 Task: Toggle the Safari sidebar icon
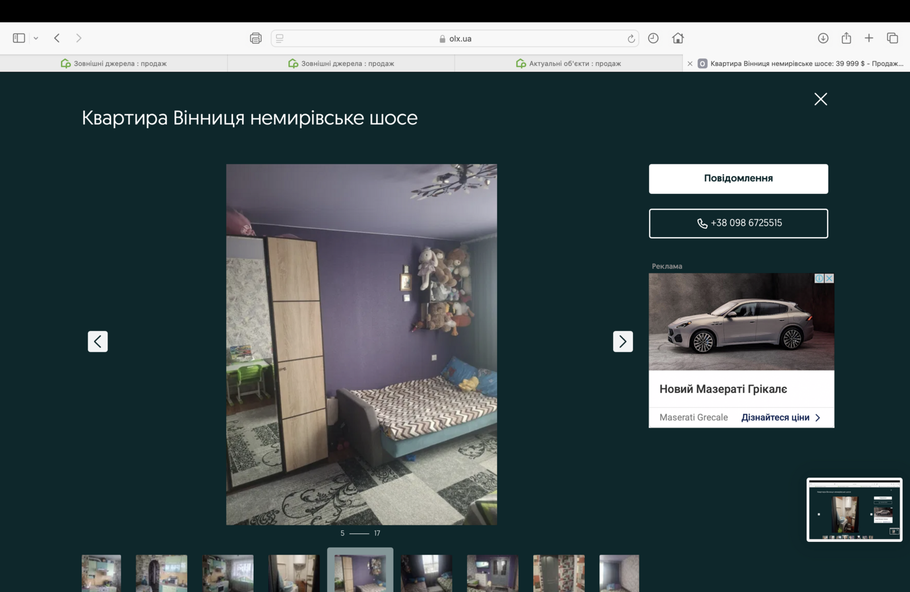[x=19, y=38]
